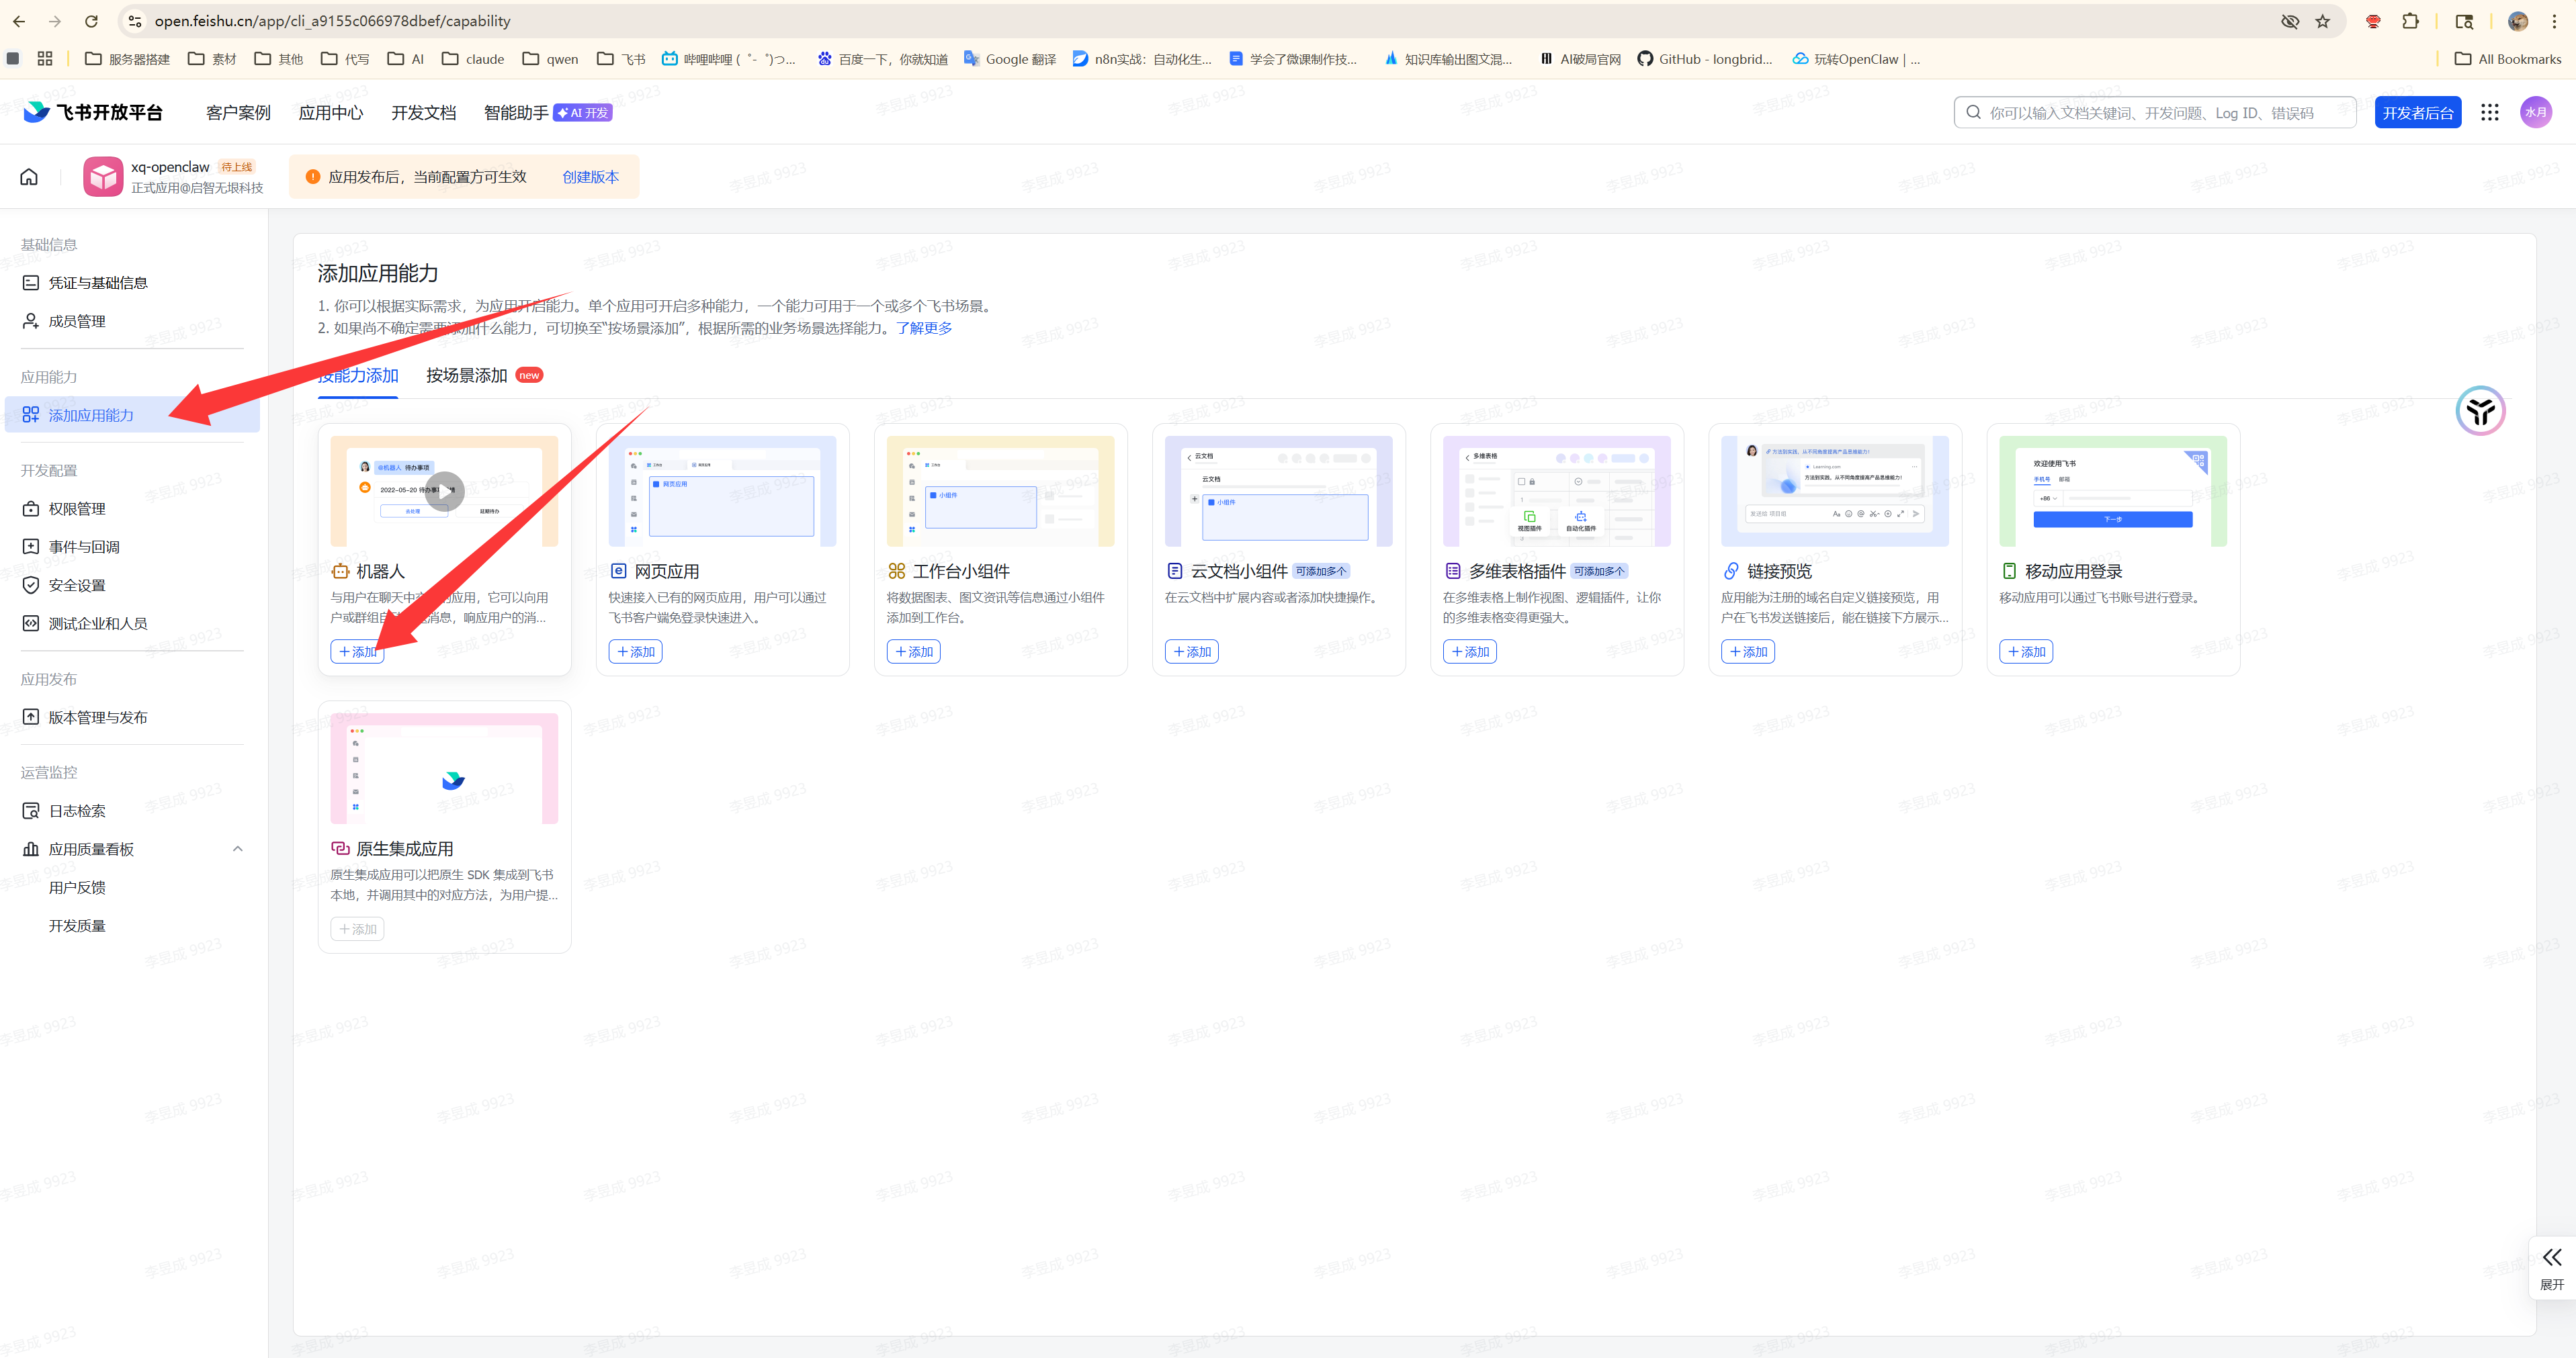Go home via the house icon
Screen dimensions: 2576x1358
click(x=29, y=177)
